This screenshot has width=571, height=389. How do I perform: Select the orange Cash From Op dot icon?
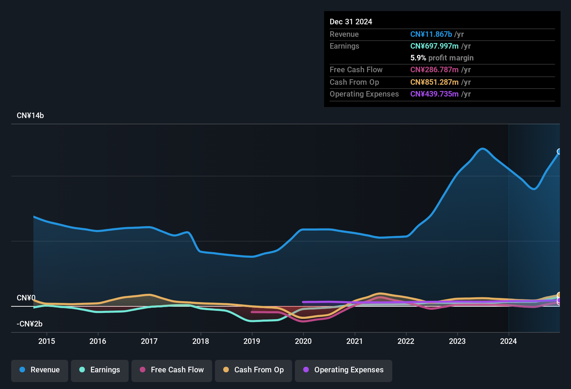pos(226,370)
